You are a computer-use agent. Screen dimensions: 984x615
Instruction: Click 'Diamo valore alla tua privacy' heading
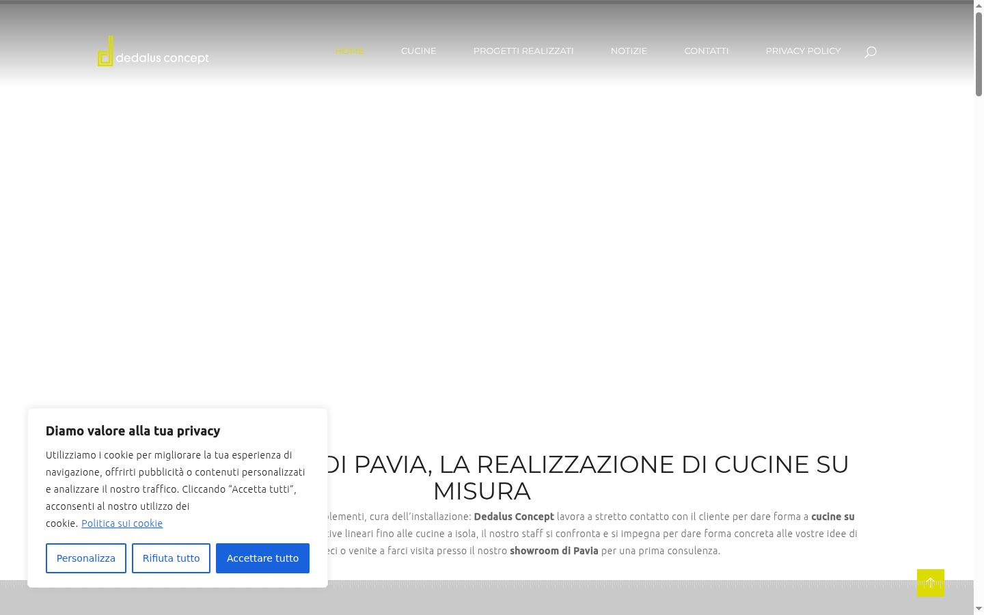(x=133, y=431)
